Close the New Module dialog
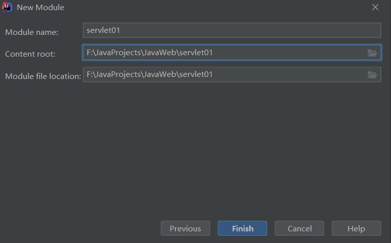391x243 pixels. pos(375,7)
